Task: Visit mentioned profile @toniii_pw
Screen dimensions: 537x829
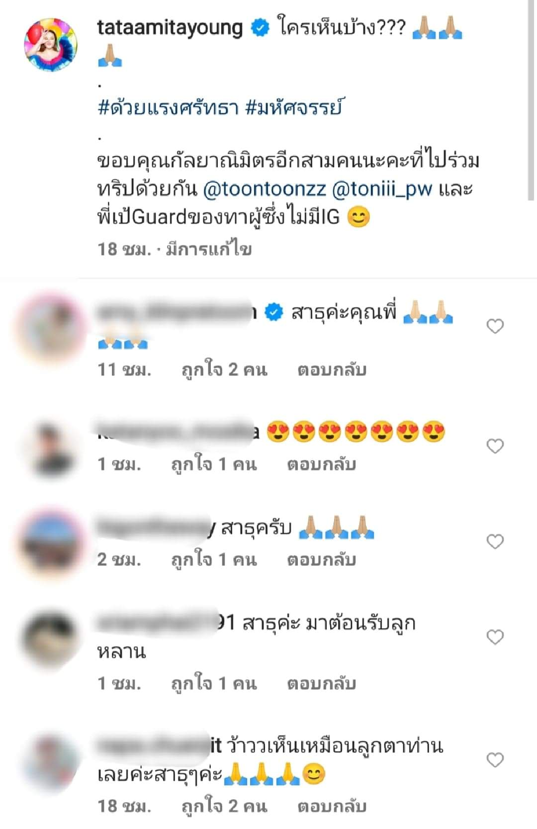Action: click(381, 189)
